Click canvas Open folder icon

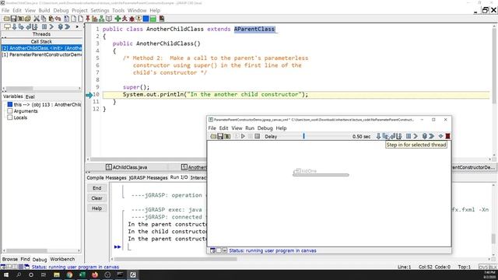213,136
